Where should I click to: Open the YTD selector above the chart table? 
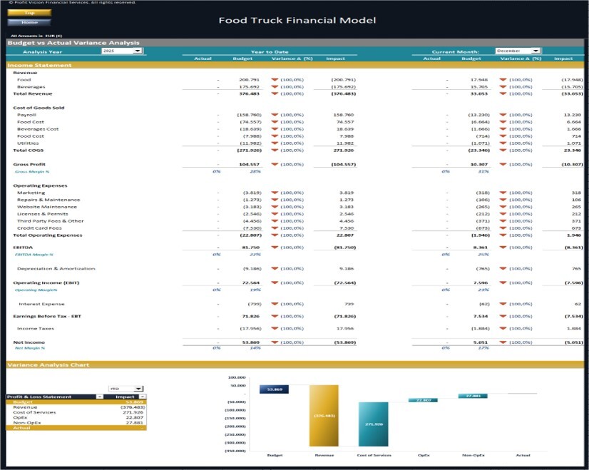[x=139, y=389]
